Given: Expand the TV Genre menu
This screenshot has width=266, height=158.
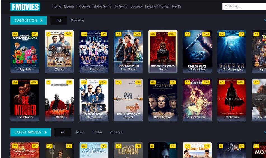Looking at the screenshot, I should tap(121, 6).
